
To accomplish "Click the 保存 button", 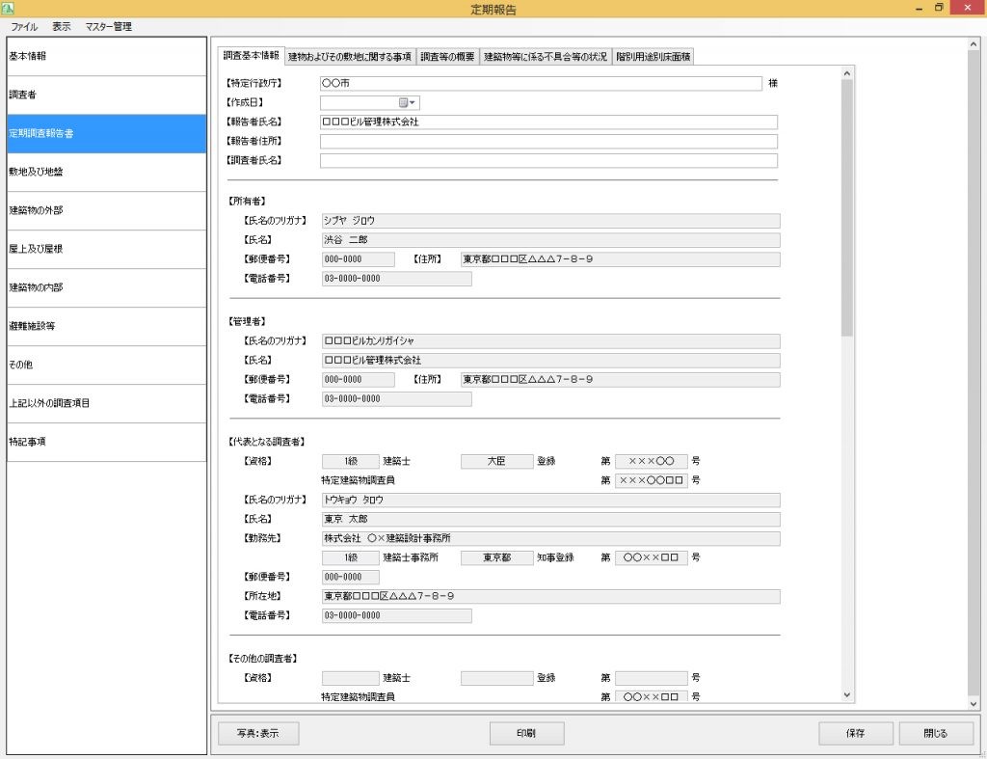I will [x=856, y=733].
